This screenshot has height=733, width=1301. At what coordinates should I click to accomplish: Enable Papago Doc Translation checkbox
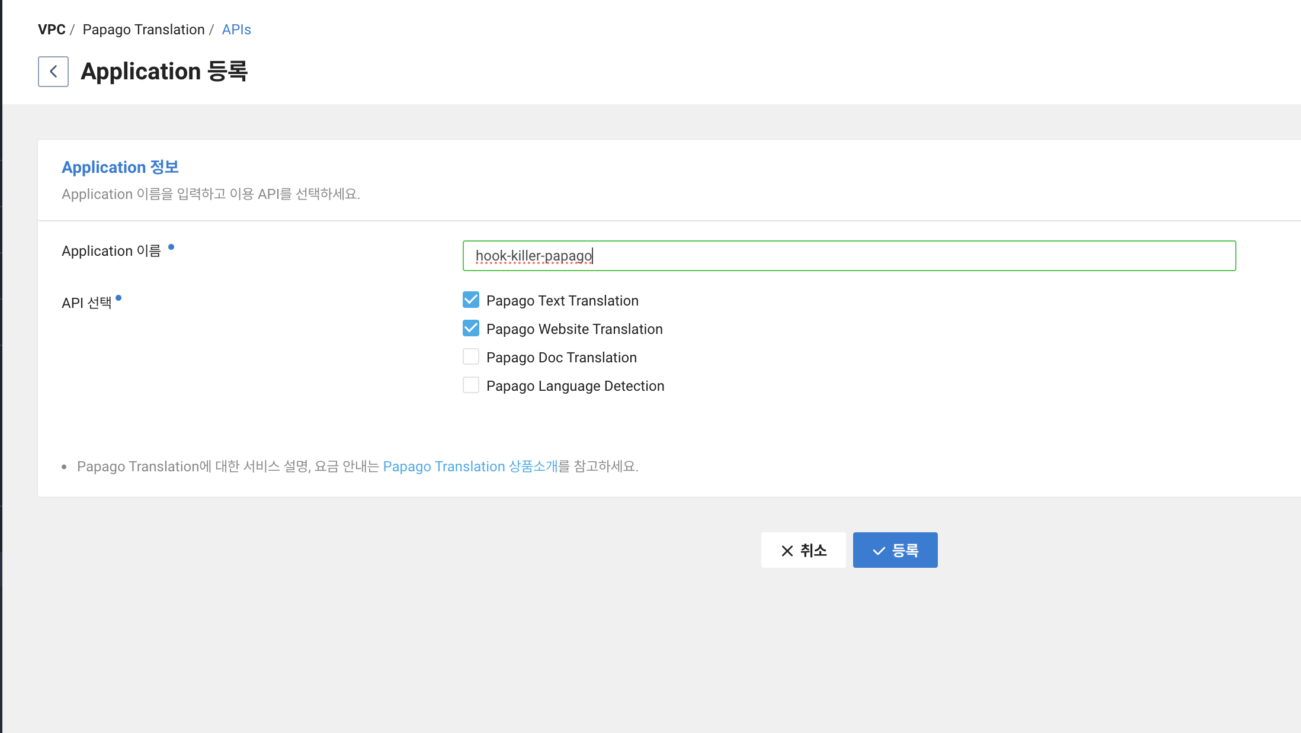point(471,357)
